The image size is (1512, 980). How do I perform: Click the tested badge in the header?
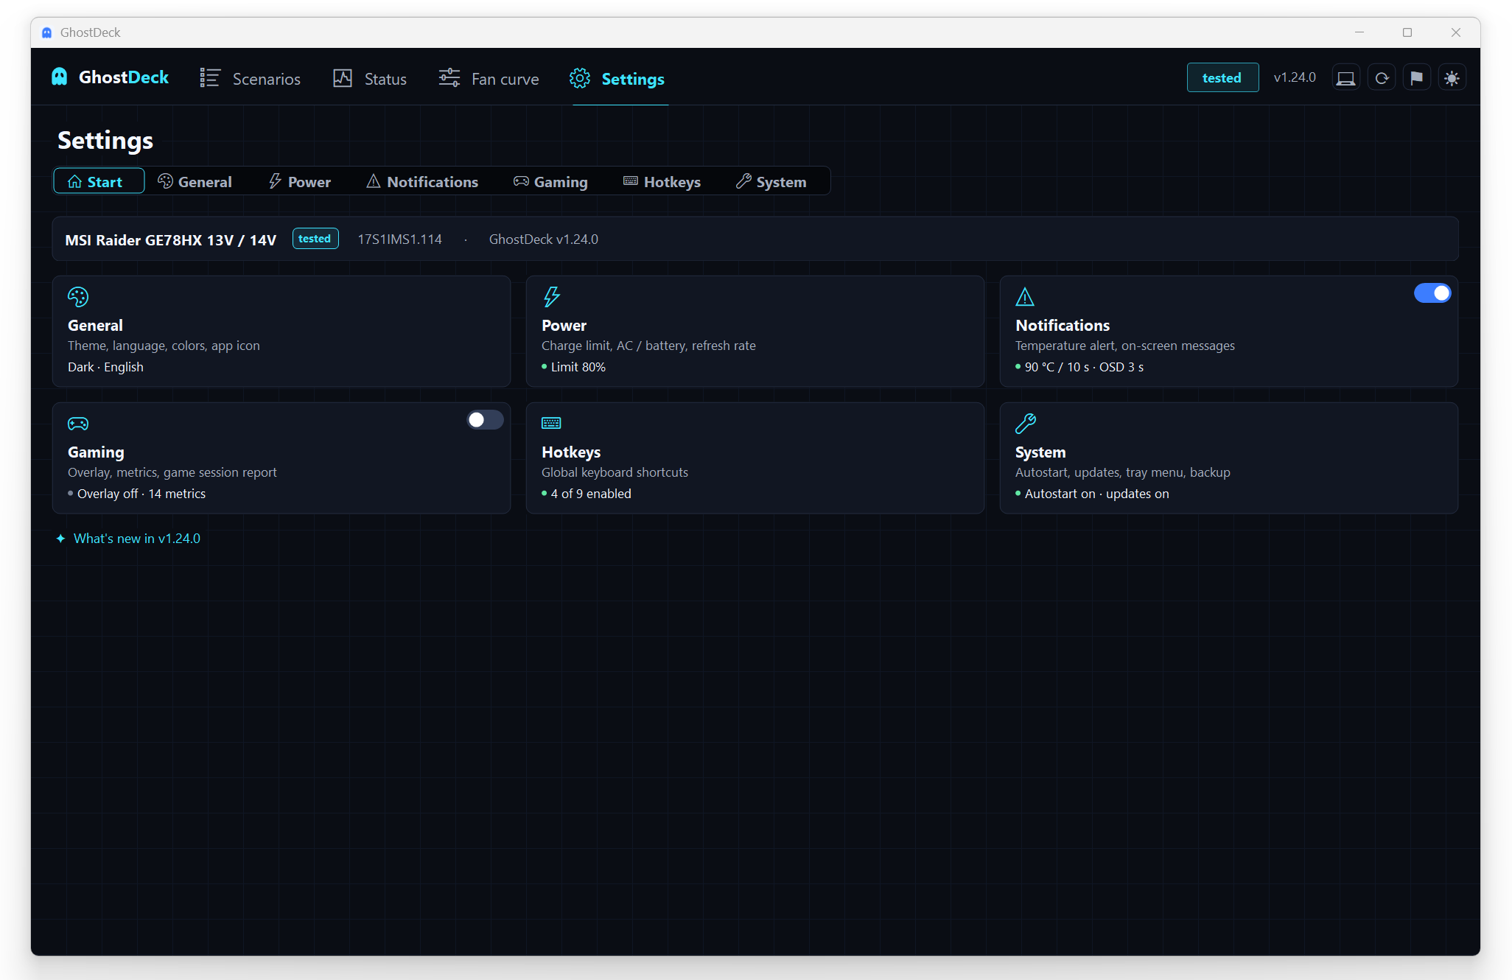pos(1222,78)
